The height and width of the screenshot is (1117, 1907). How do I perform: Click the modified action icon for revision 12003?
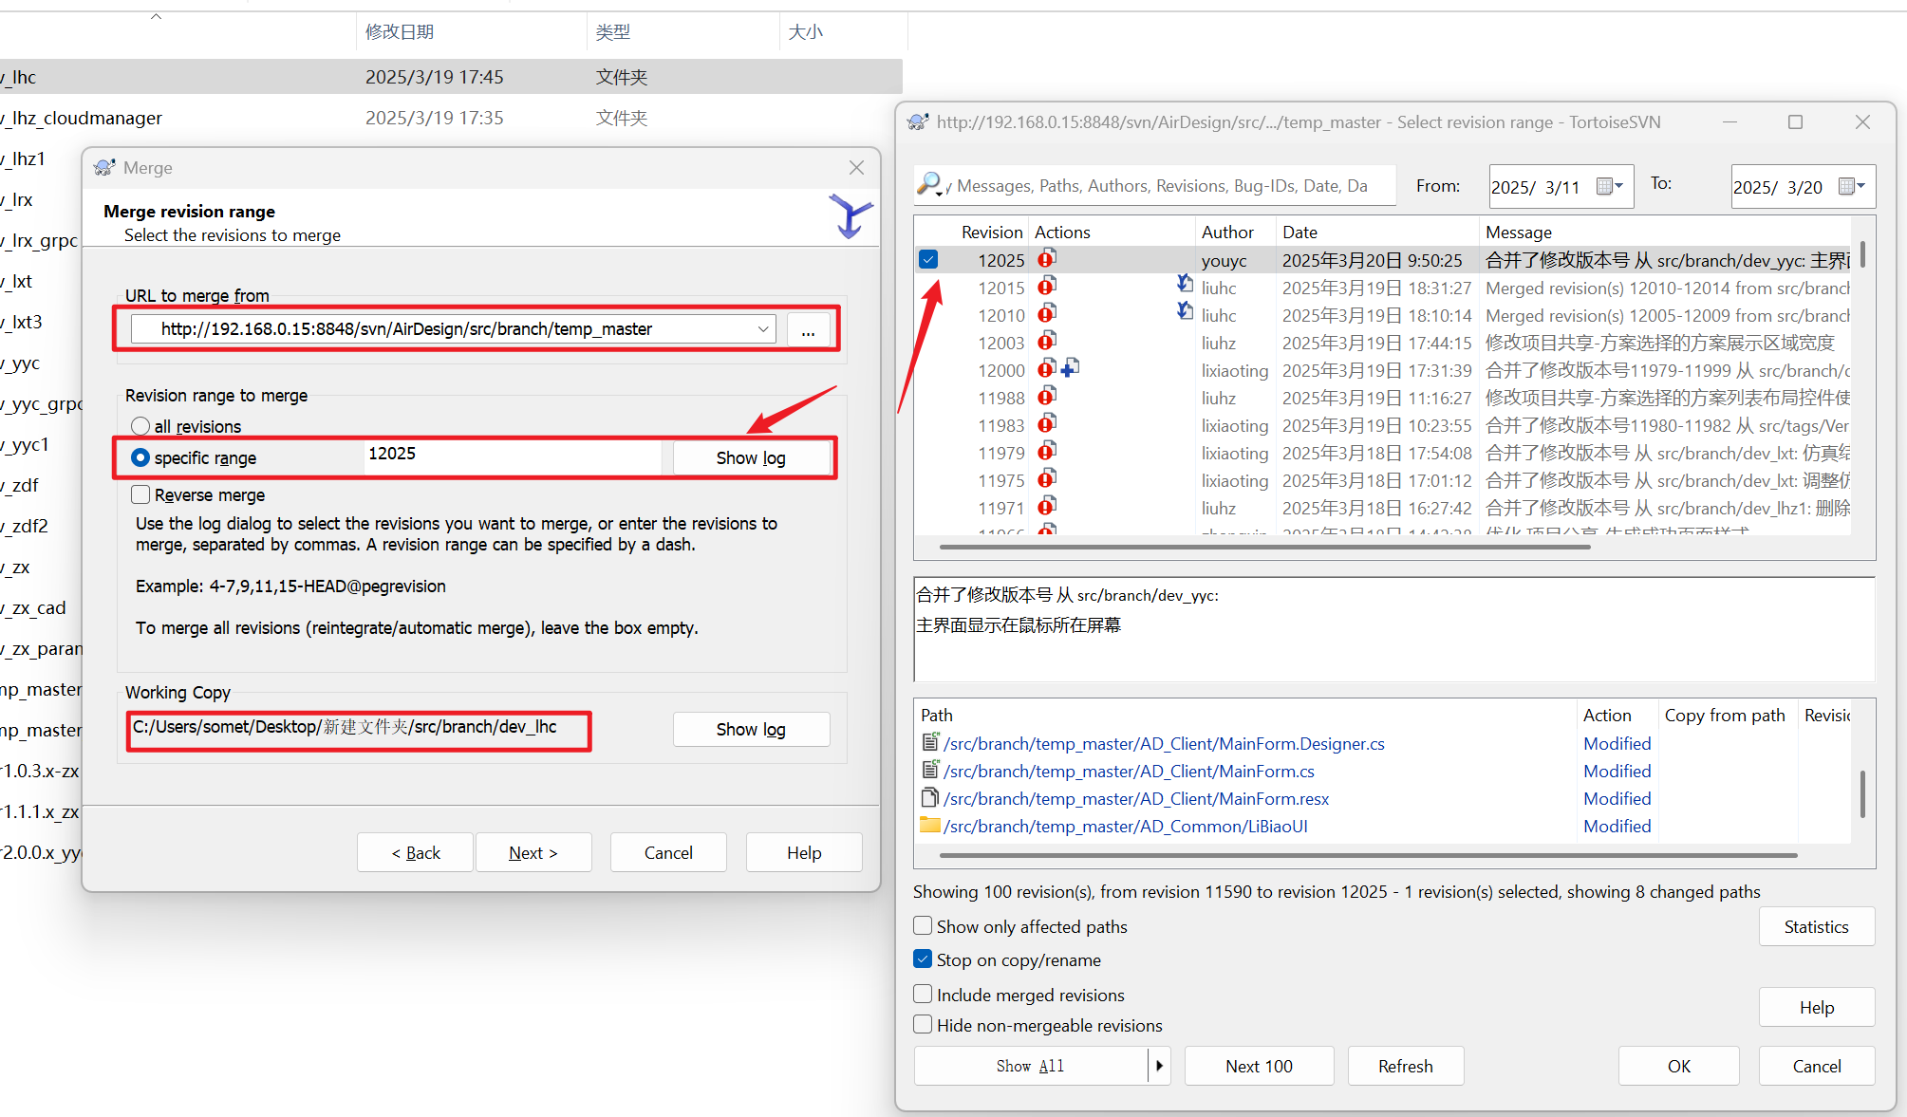pyautogui.click(x=1046, y=342)
